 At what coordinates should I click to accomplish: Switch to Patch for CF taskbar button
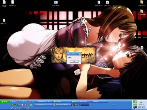click(x=99, y=101)
